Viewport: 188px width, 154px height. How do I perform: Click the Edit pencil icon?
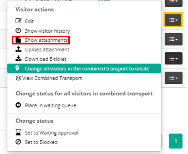(x=18, y=21)
